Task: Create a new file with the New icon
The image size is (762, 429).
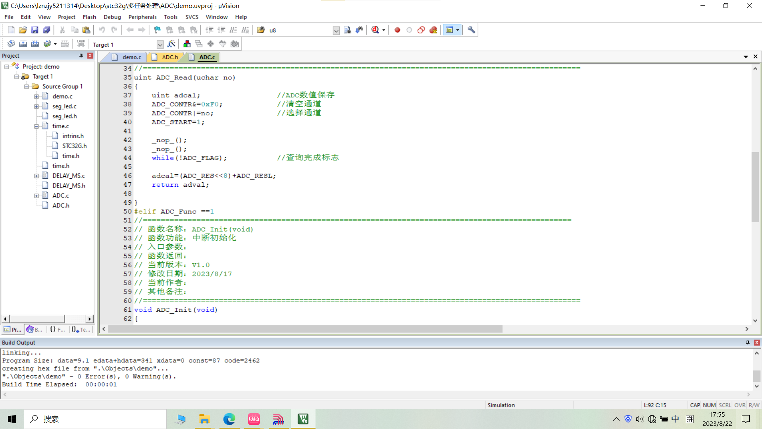Action: click(x=11, y=30)
